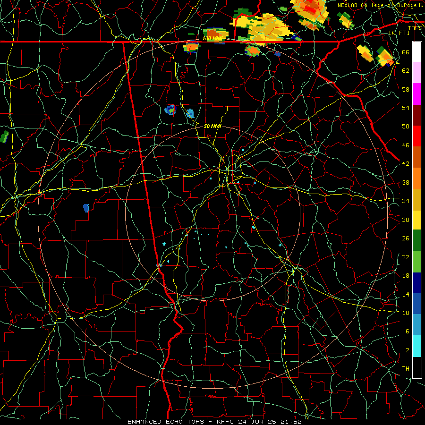Click the legend value '54'
This screenshot has width=425, height=425.
coord(406,108)
